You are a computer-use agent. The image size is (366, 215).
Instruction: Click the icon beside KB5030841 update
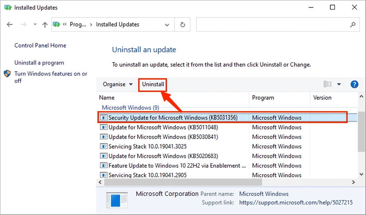pos(103,137)
